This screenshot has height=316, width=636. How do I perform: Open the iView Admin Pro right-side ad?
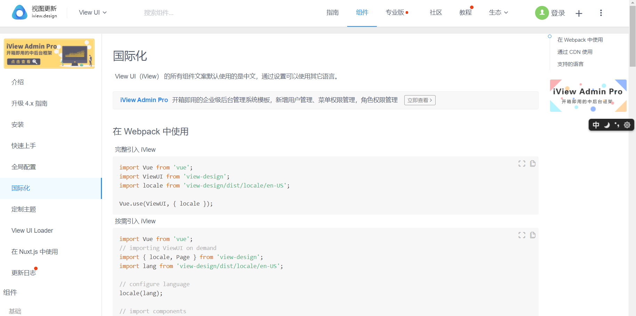(x=588, y=96)
